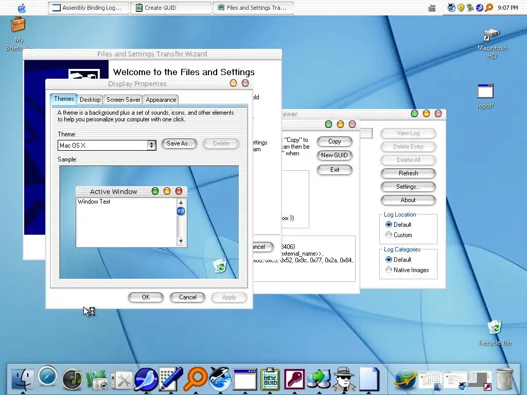Image resolution: width=527 pixels, height=395 pixels.
Task: Select the logoff desktop icon
Action: pos(485,96)
